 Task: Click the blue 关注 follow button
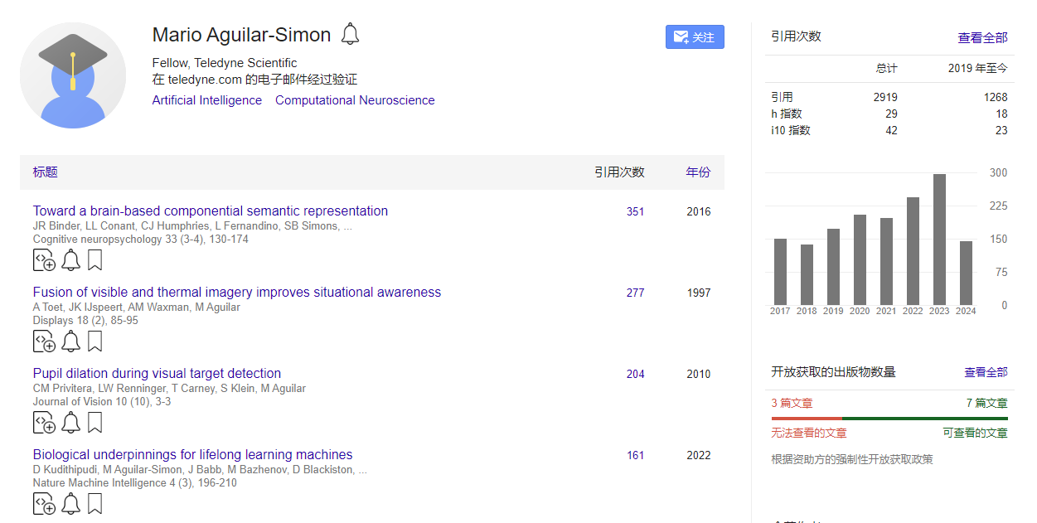[x=695, y=37]
